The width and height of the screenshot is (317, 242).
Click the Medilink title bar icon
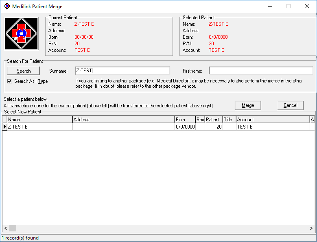[7, 6]
